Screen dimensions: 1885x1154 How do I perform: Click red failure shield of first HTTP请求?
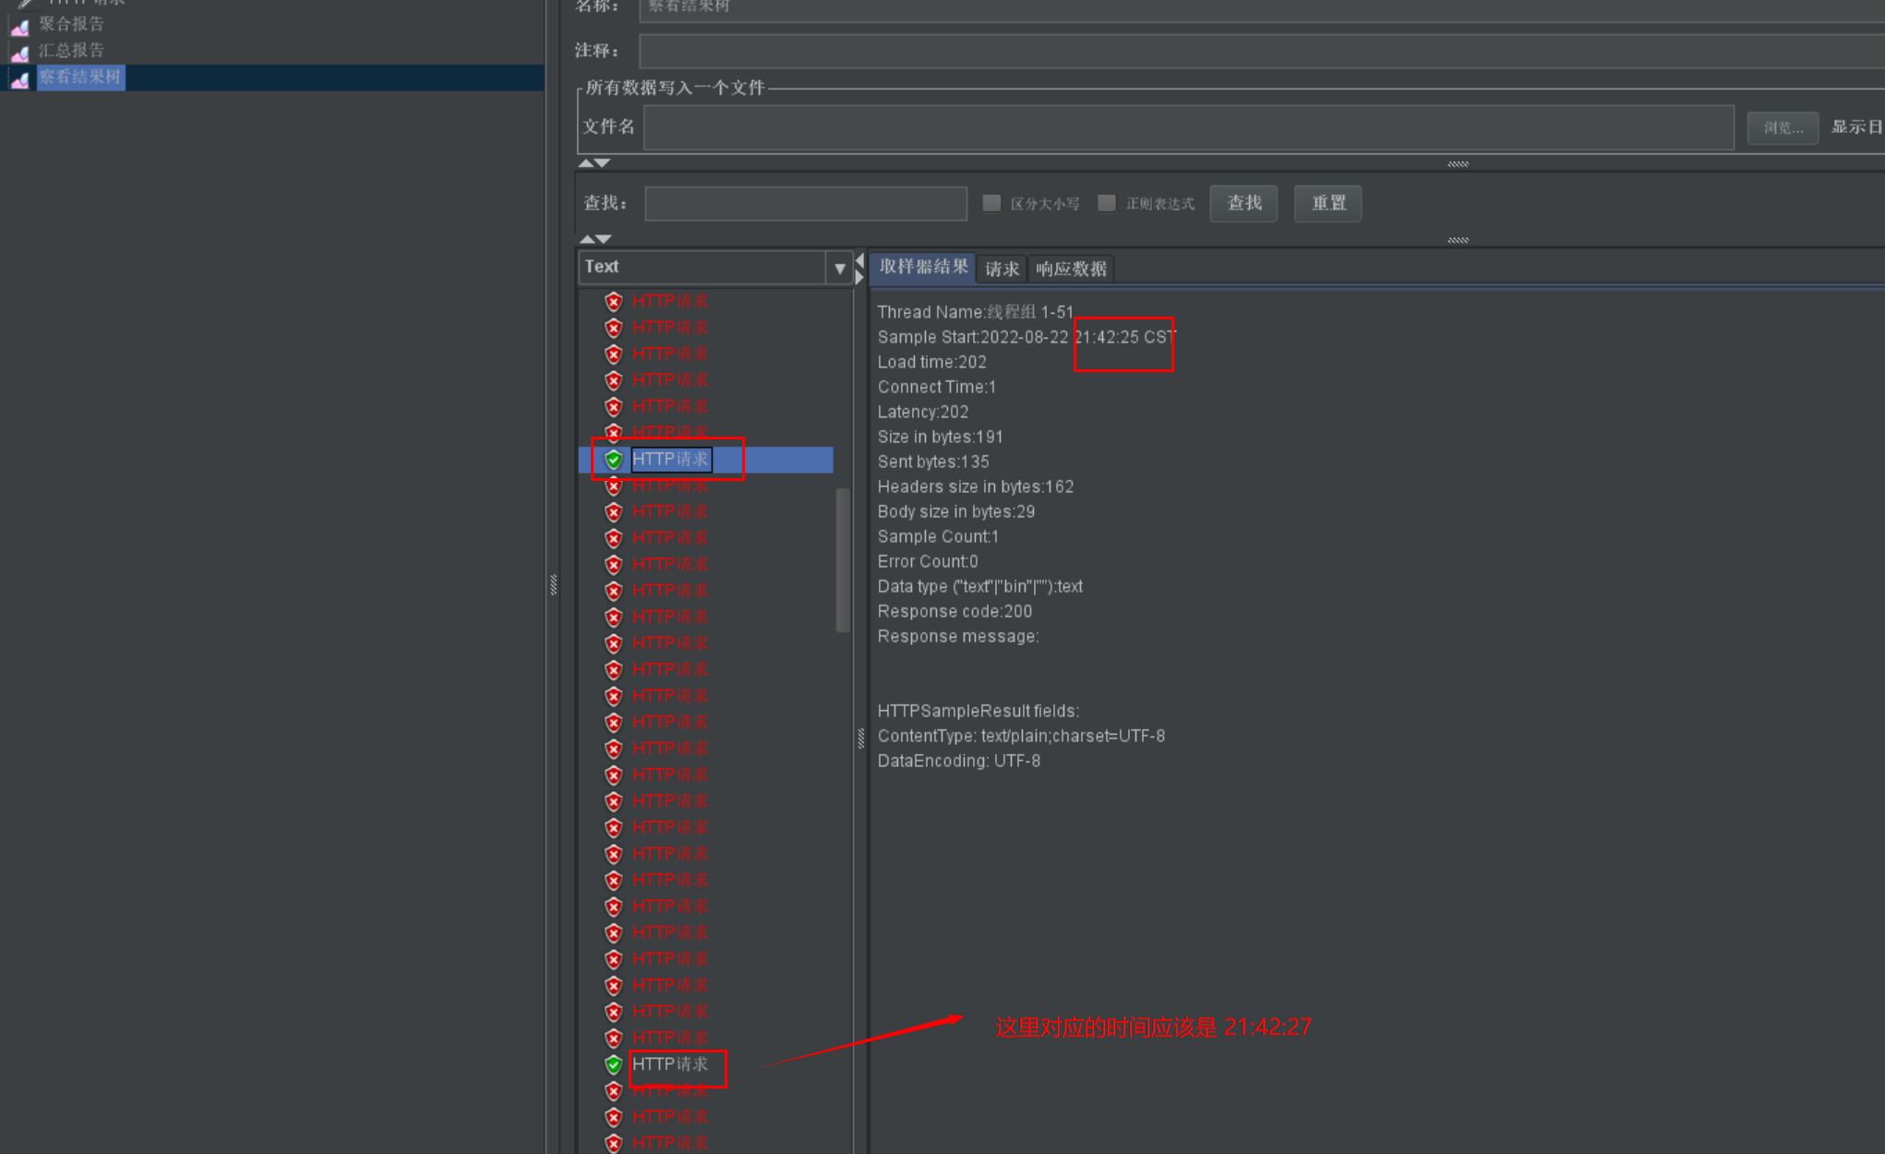(x=614, y=302)
